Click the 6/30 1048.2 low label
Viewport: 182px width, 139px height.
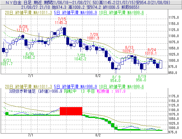(x=29, y=56)
